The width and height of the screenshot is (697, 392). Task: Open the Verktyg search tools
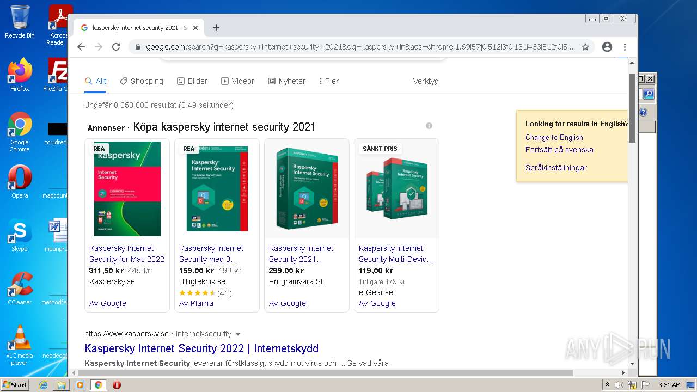[x=426, y=81]
